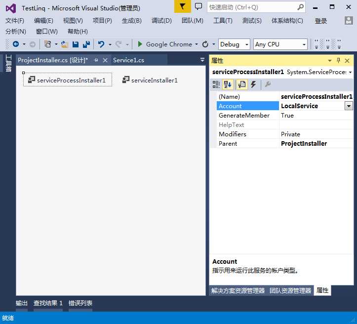Open the 分析(N) menu

tap(16, 31)
